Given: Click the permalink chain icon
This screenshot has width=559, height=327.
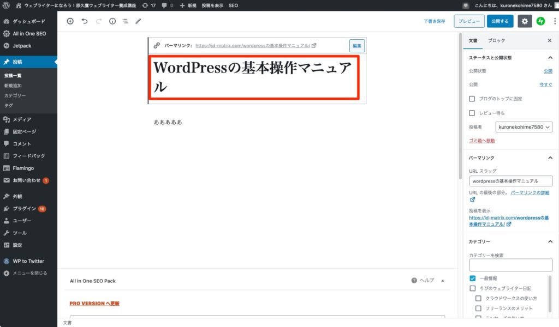Looking at the screenshot, I should coord(157,46).
